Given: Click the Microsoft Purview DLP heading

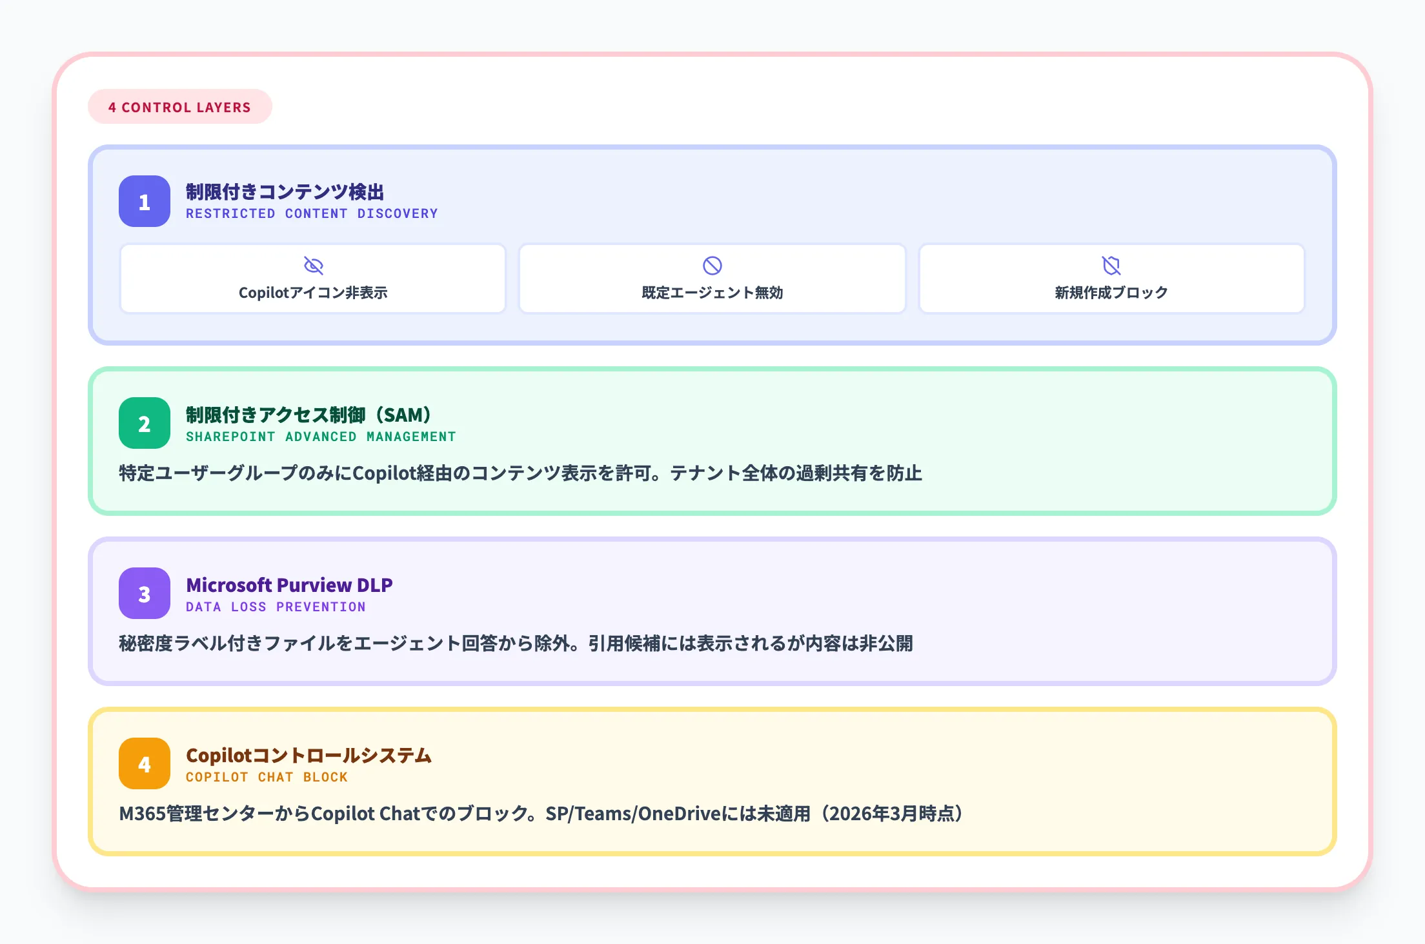Looking at the screenshot, I should (x=289, y=585).
